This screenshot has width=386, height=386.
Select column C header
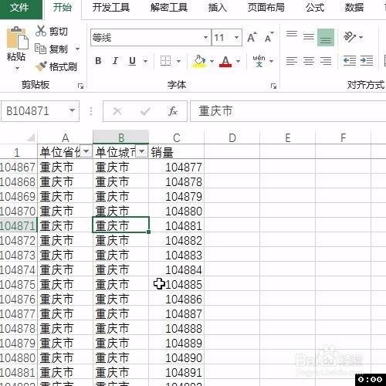click(x=177, y=137)
